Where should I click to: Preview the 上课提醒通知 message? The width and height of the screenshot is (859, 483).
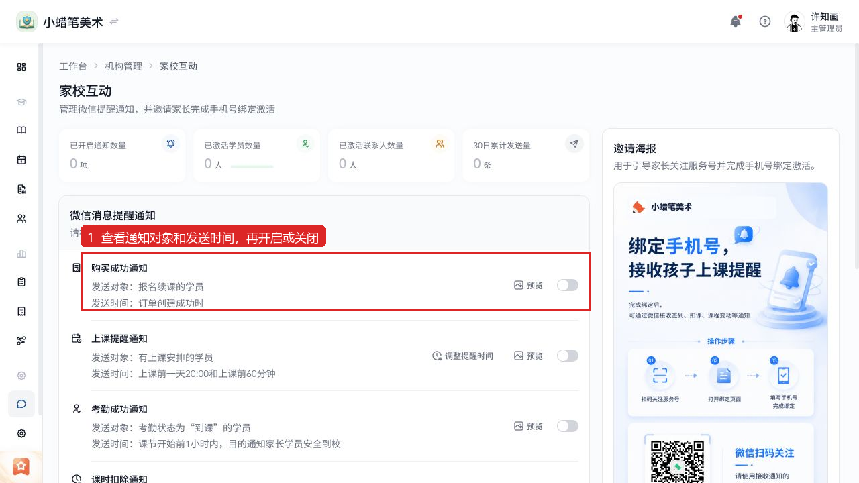click(529, 356)
